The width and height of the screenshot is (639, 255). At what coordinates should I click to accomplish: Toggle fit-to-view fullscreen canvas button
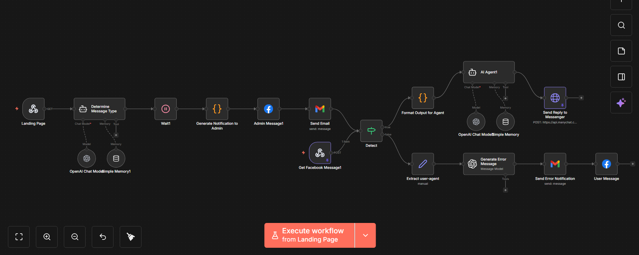(19, 237)
